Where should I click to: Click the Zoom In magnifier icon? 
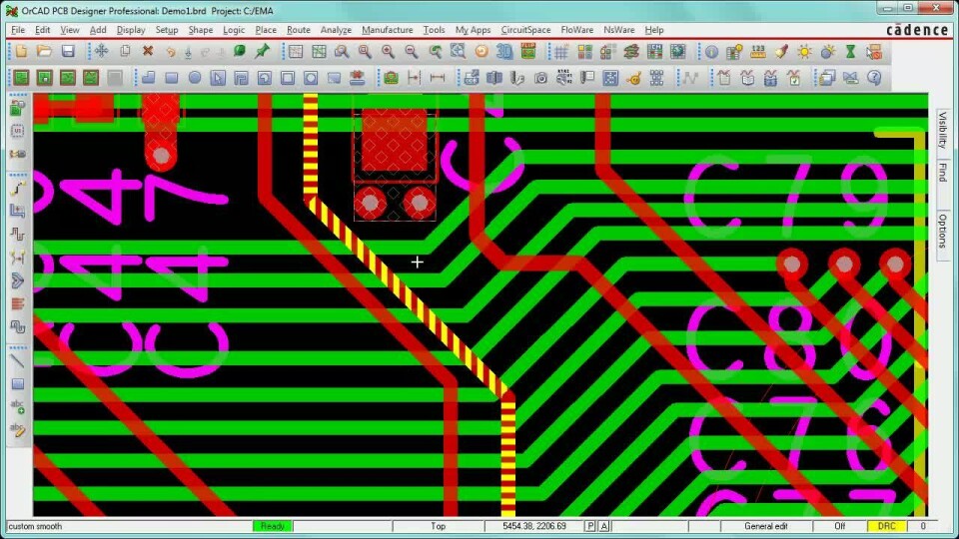[388, 52]
